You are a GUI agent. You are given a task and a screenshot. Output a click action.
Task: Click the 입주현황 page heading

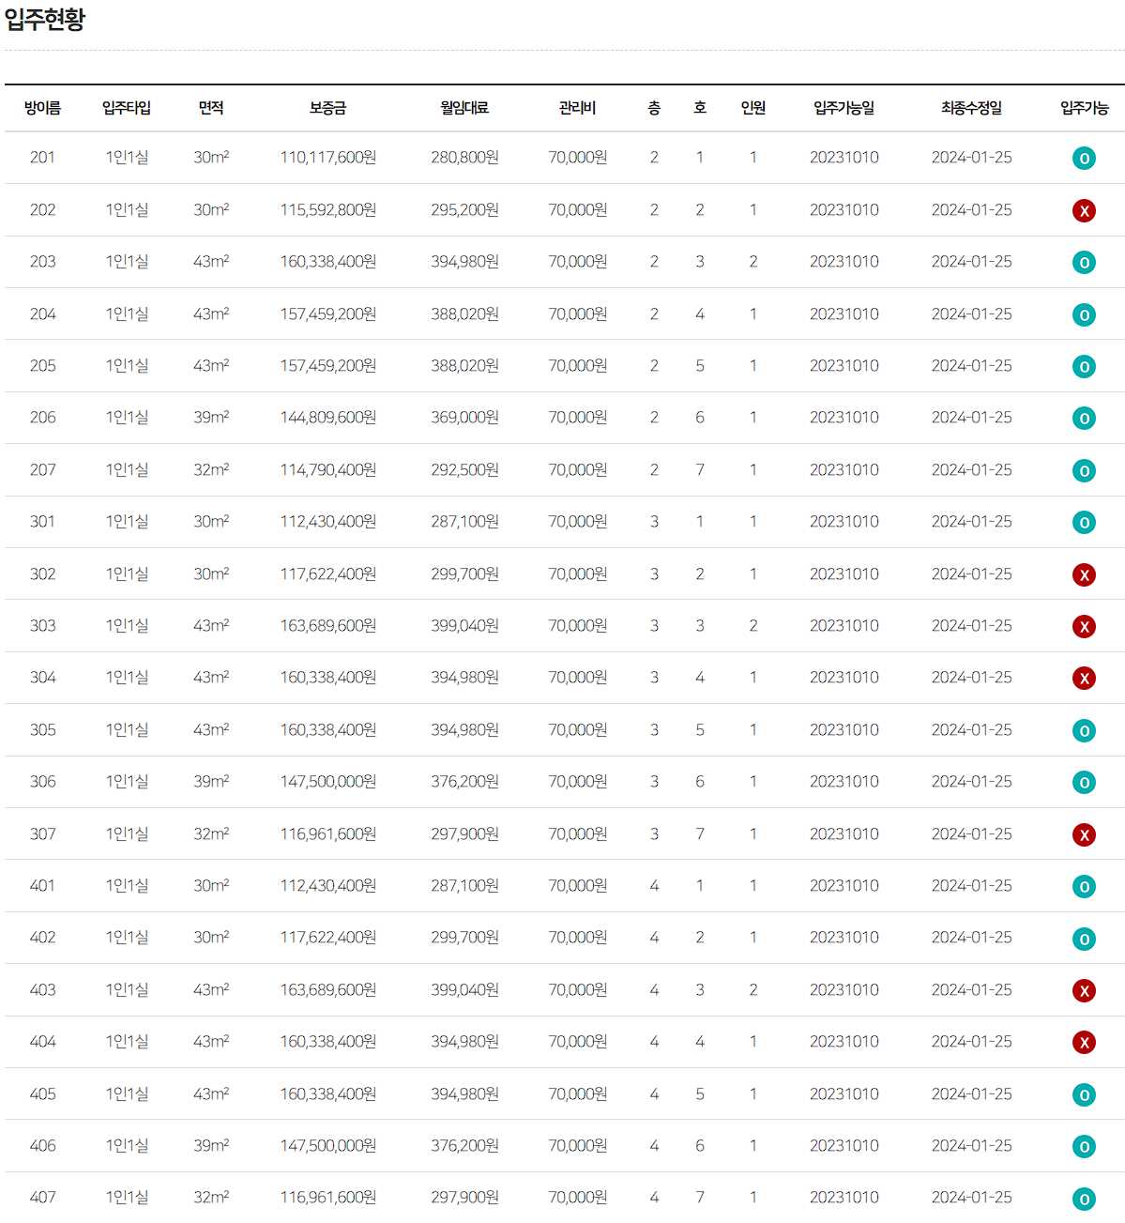(x=44, y=20)
